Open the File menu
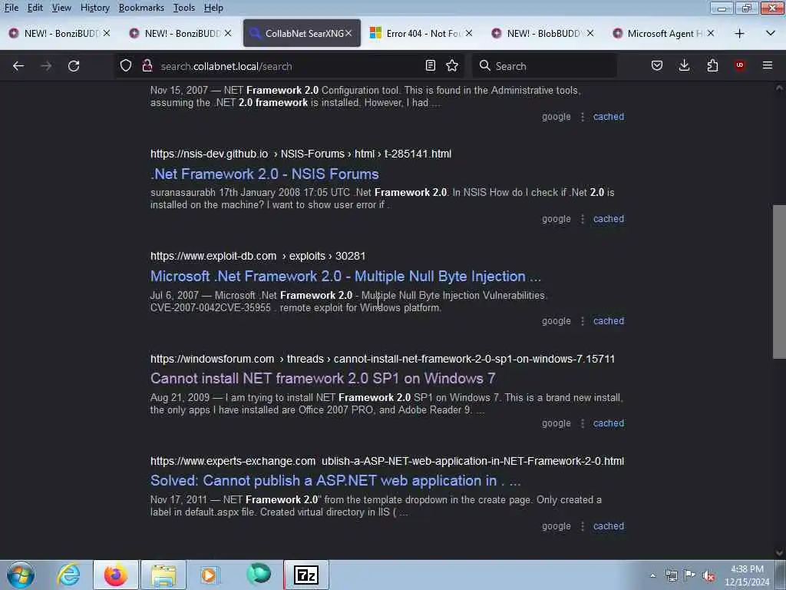This screenshot has height=590, width=786. tap(12, 8)
